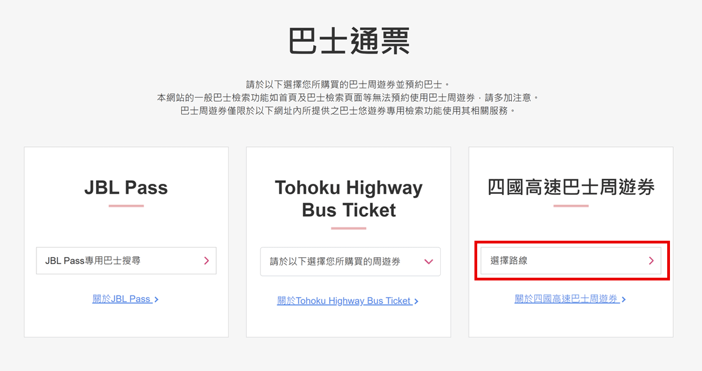Open the 關於JBL Pass link
The image size is (702, 371).
tap(122, 299)
